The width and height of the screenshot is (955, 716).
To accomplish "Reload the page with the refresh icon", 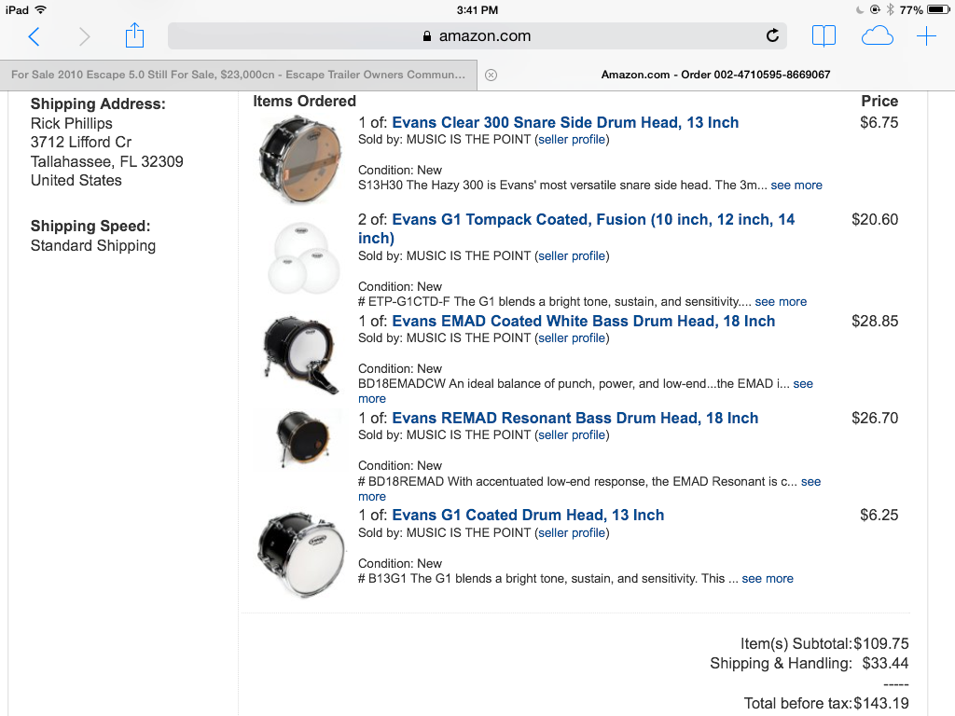I will point(772,36).
